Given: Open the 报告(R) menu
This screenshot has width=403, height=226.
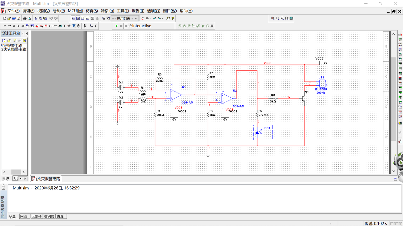Looking at the screenshot, I should [x=138, y=11].
